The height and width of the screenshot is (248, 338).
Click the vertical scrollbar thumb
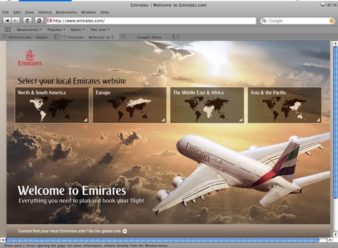coord(335,122)
